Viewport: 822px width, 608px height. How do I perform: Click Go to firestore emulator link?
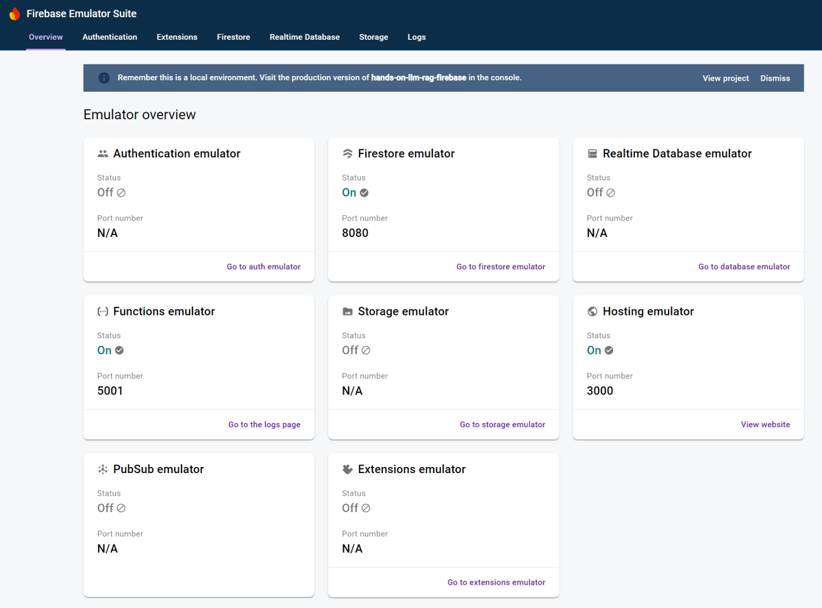point(501,267)
